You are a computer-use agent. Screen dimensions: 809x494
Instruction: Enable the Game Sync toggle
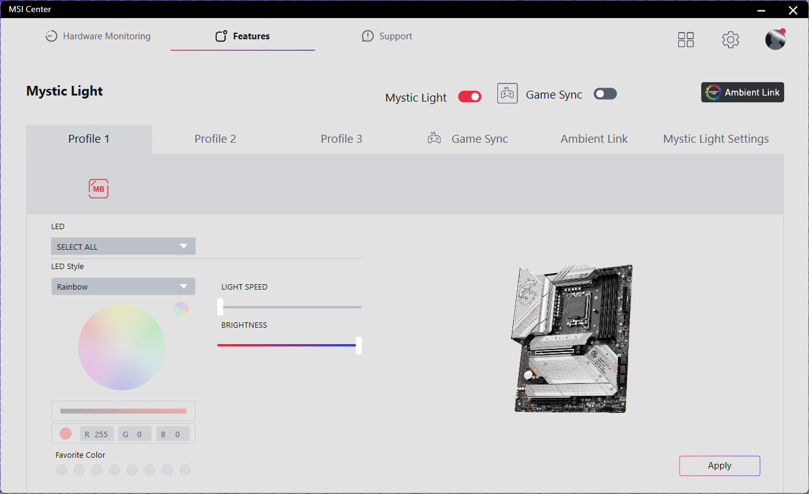(605, 93)
